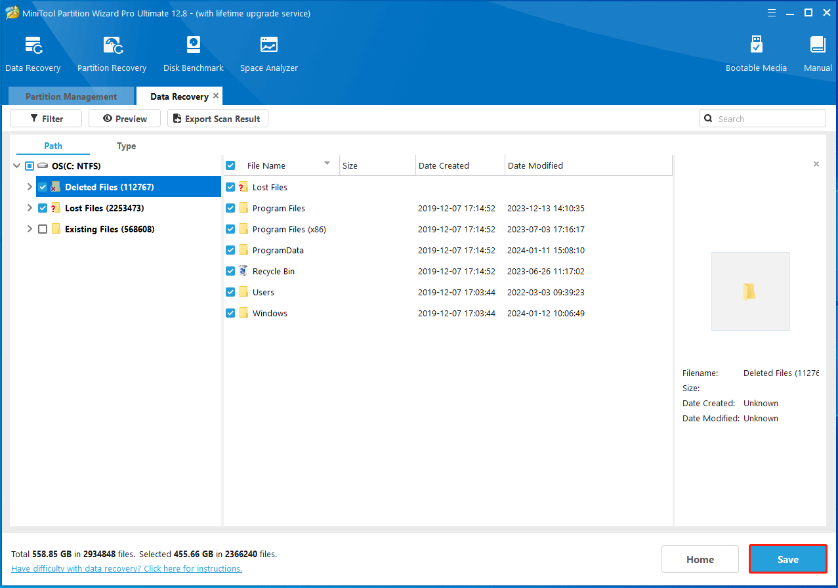The width and height of the screenshot is (838, 588).
Task: Click the Filter button
Action: coord(46,119)
